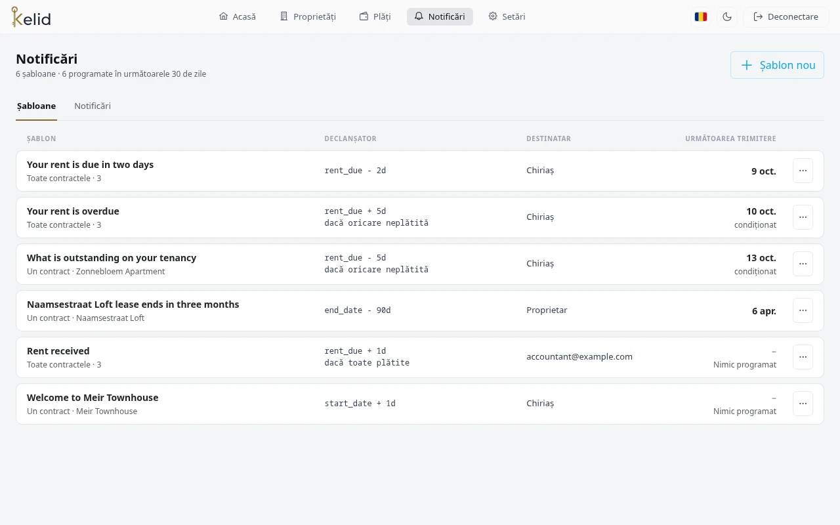Viewport: 840px width, 525px height.
Task: Open Setări from the top bar
Action: 507,16
